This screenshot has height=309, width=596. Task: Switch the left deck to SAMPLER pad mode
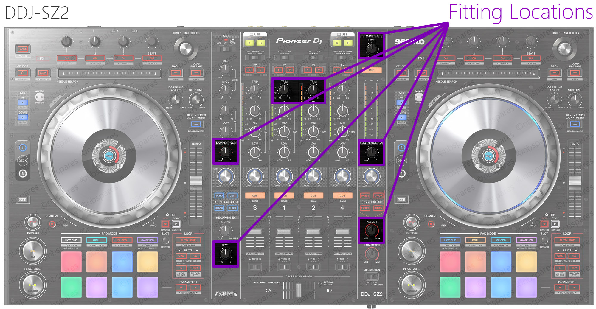[148, 240]
